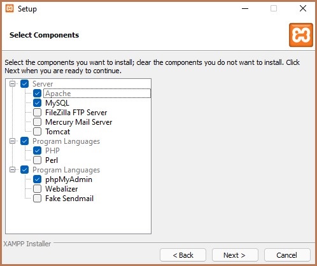Toggle the PHP checkbox
317x266 pixels.
click(37, 151)
